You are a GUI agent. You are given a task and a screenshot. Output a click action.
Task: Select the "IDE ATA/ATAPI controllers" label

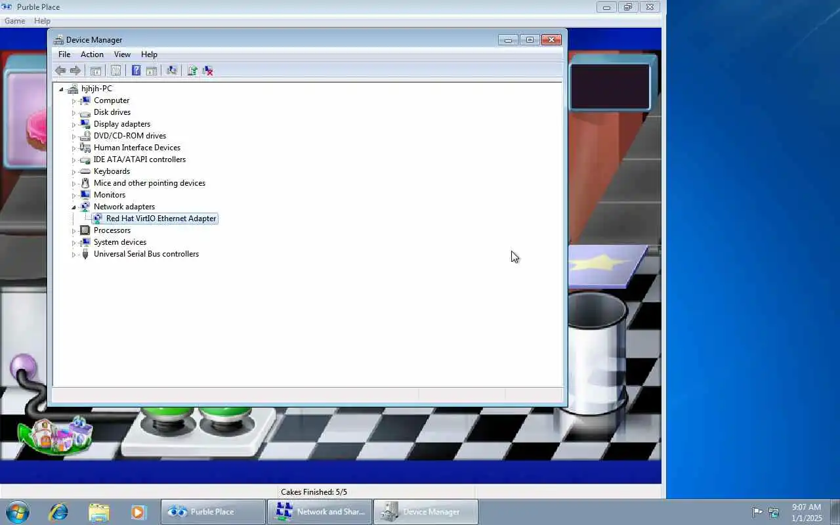coord(140,159)
